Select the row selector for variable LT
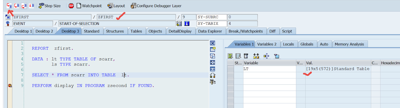 (x=230, y=69)
